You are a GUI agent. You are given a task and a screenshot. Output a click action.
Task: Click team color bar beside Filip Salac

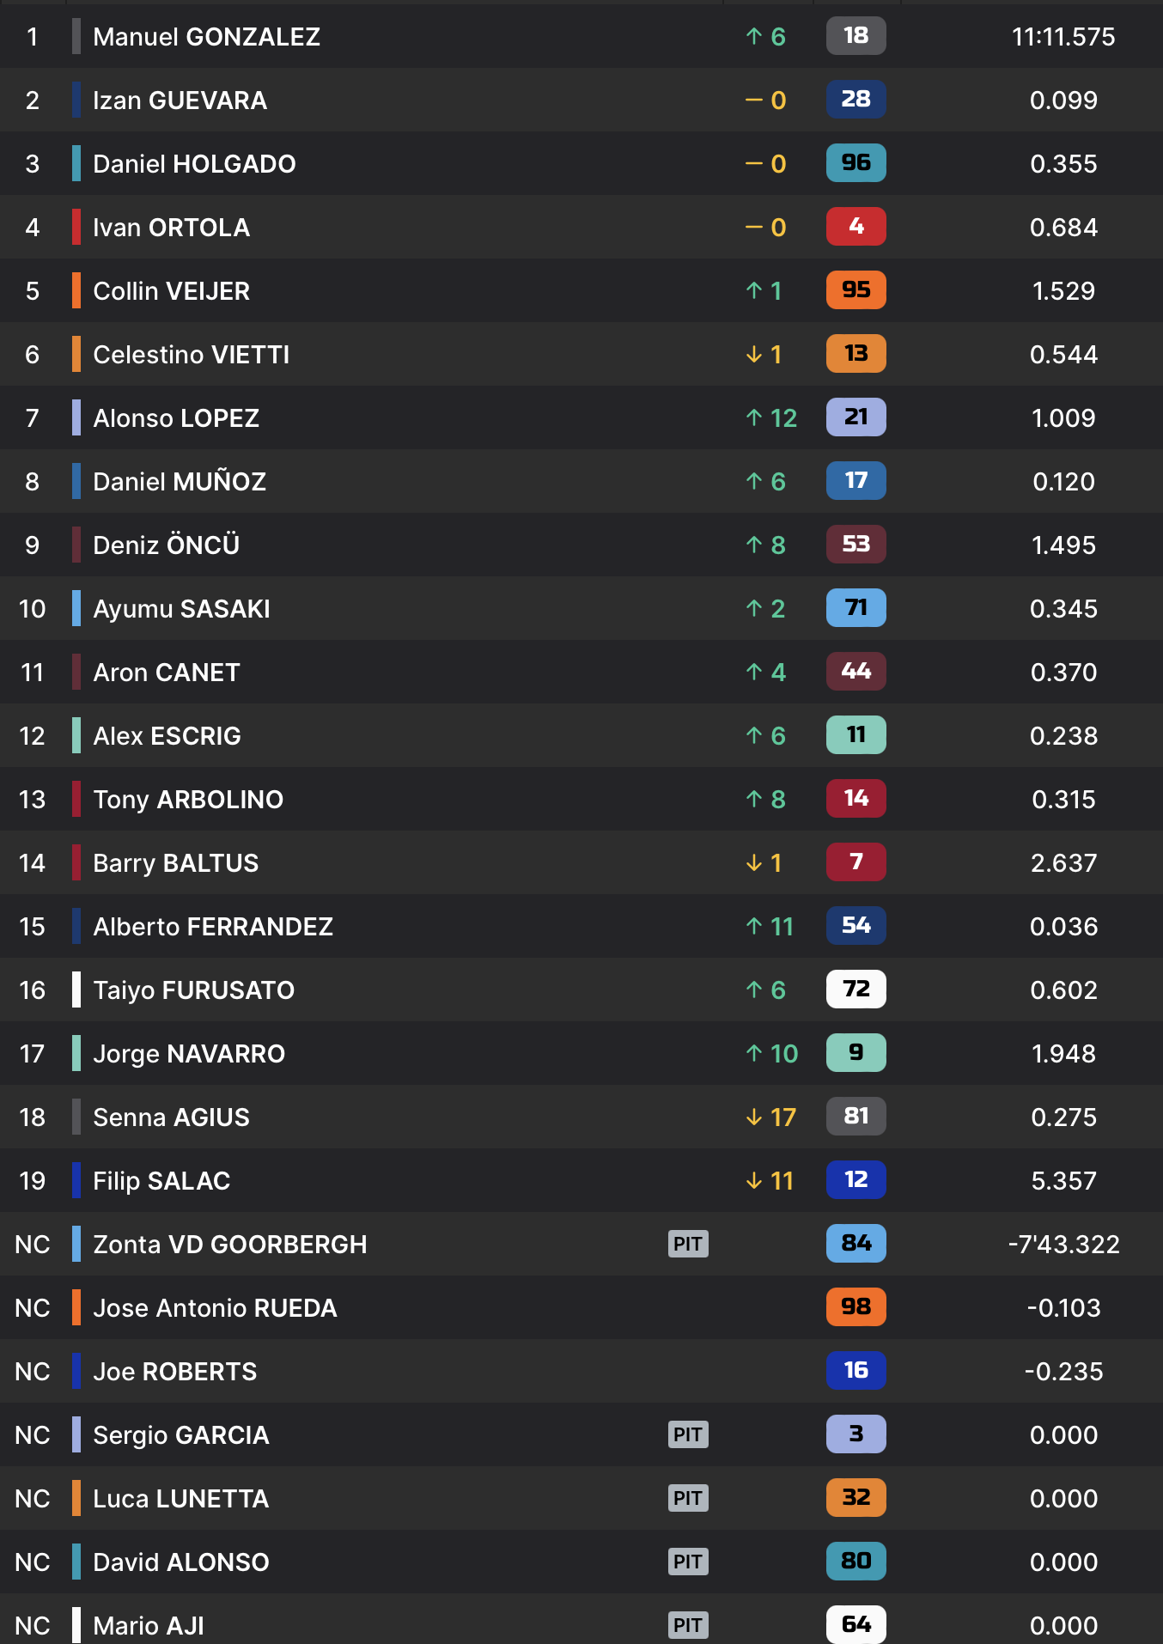(76, 1180)
